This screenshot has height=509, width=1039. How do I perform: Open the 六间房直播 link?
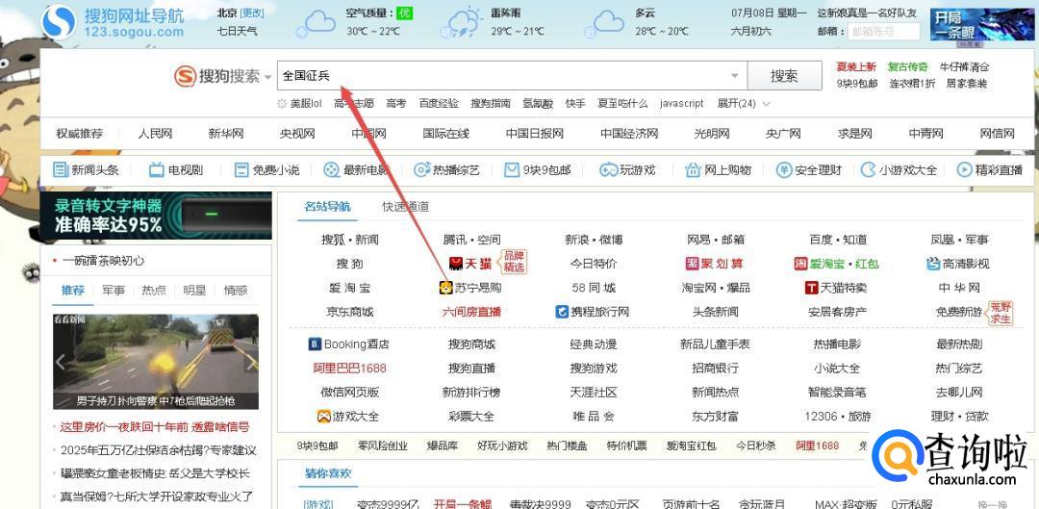pos(471,312)
